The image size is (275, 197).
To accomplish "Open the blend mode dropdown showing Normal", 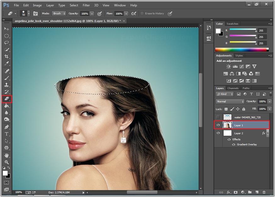I will pyautogui.click(x=230, y=101).
